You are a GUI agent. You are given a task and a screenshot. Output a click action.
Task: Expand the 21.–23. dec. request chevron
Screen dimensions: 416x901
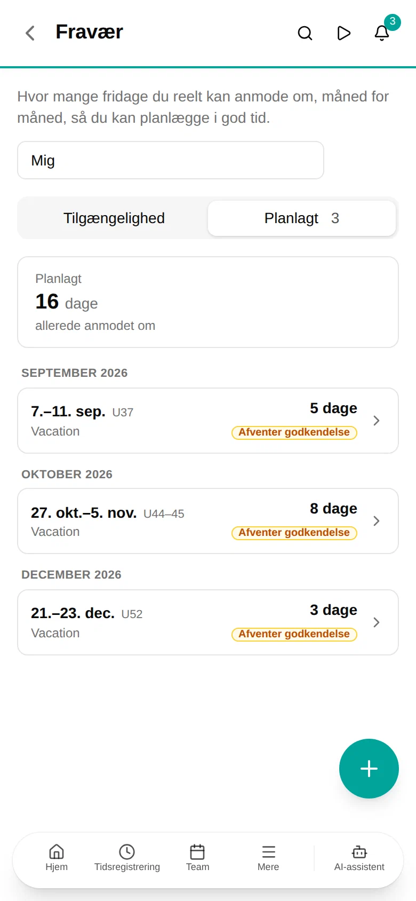pos(377,622)
